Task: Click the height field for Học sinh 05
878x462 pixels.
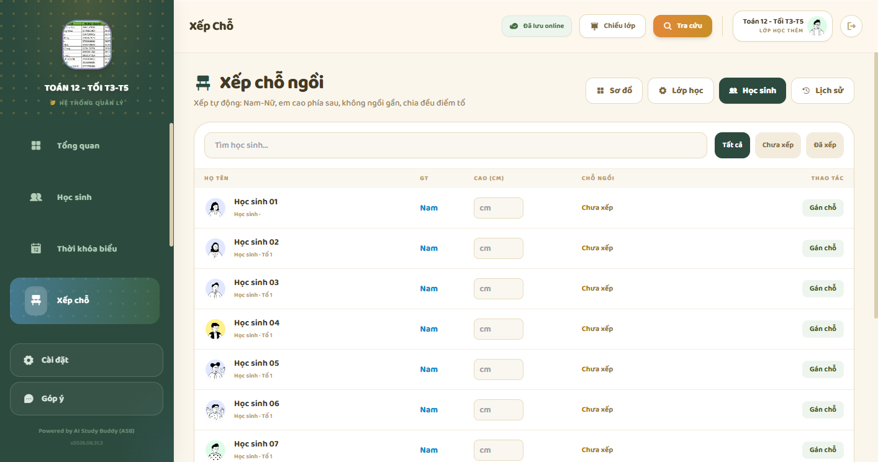Action: coord(499,369)
